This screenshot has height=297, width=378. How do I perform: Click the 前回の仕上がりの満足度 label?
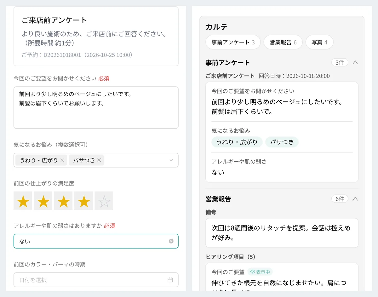pyautogui.click(x=44, y=183)
